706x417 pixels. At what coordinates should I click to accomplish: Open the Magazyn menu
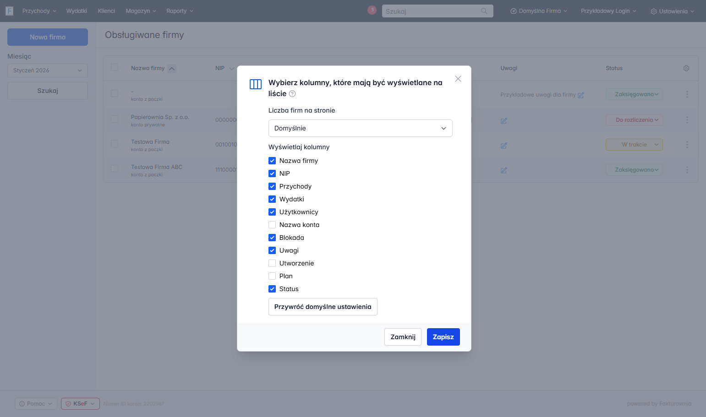coord(141,11)
